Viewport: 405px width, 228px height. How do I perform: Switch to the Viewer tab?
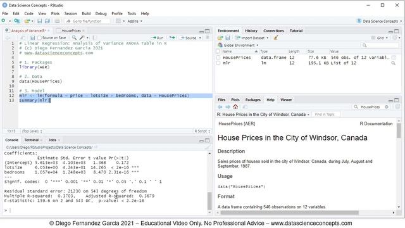click(286, 100)
